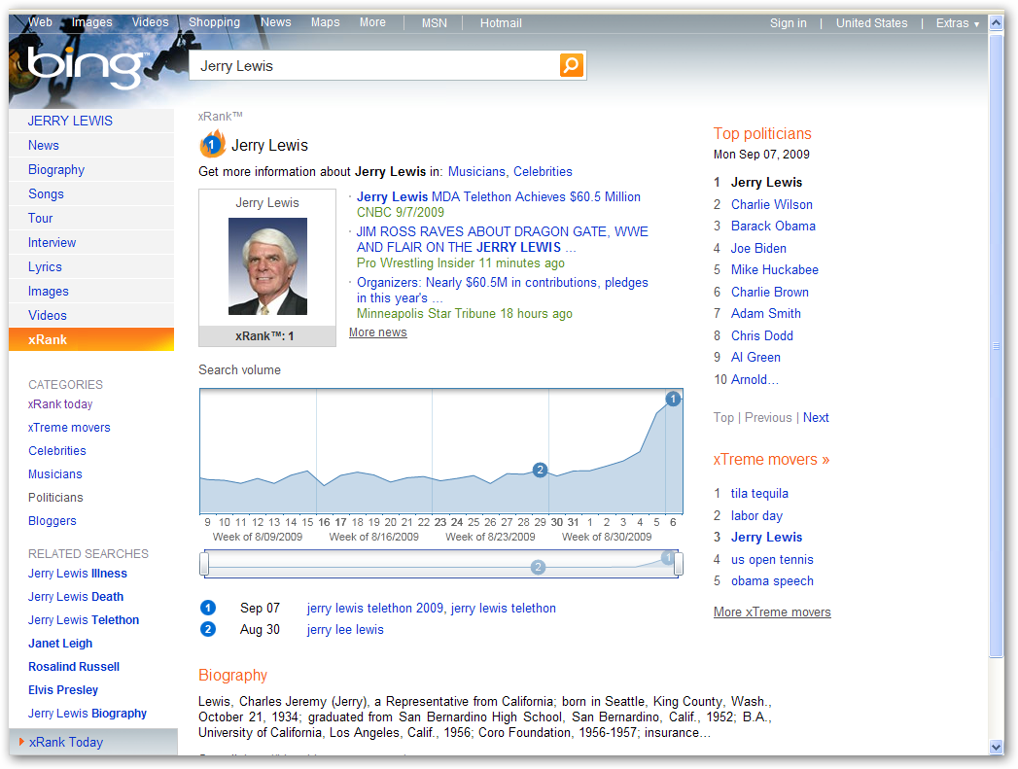Open Charlie Wilson in Top politicians
1018x769 pixels.
pyautogui.click(x=771, y=204)
